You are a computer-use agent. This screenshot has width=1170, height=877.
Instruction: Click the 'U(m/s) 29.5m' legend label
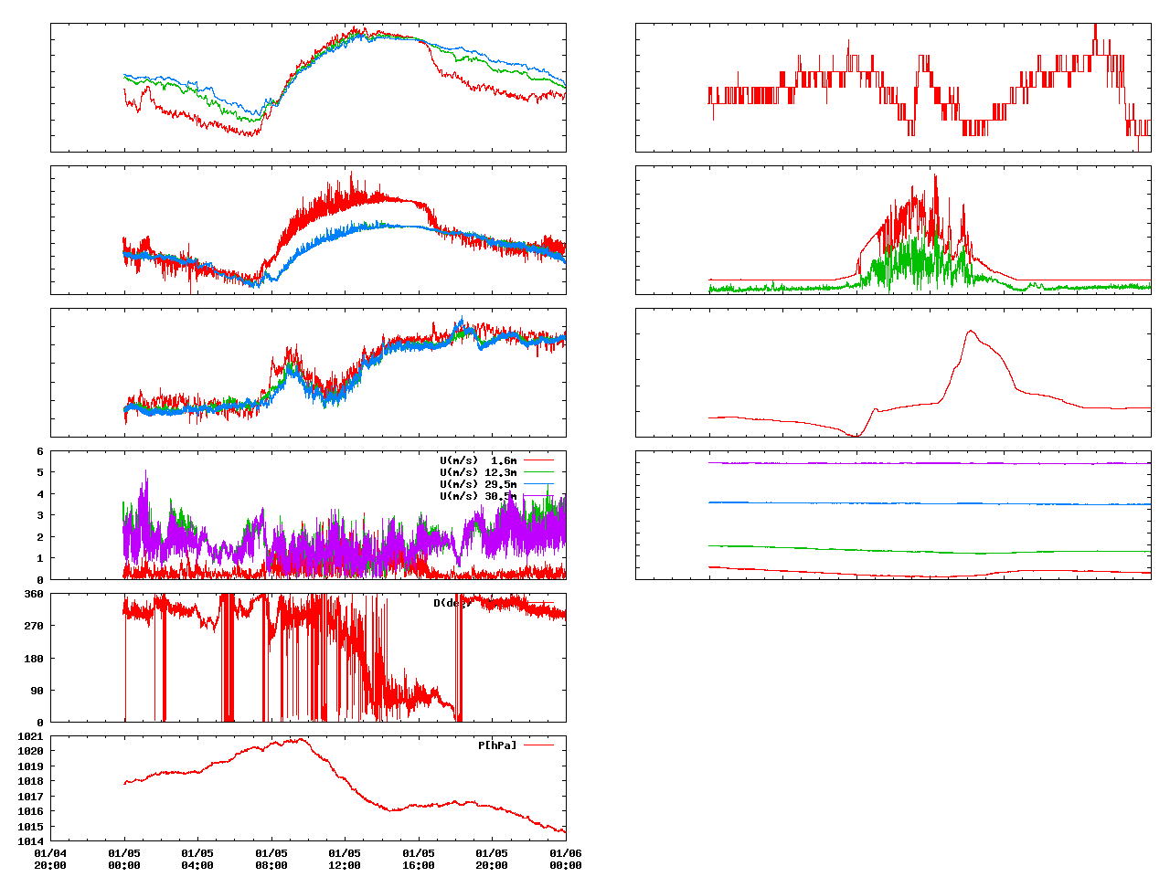(478, 484)
